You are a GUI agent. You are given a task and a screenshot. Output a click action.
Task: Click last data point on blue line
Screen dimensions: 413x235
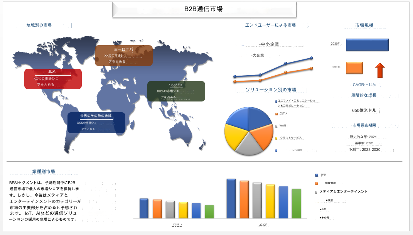(312, 58)
